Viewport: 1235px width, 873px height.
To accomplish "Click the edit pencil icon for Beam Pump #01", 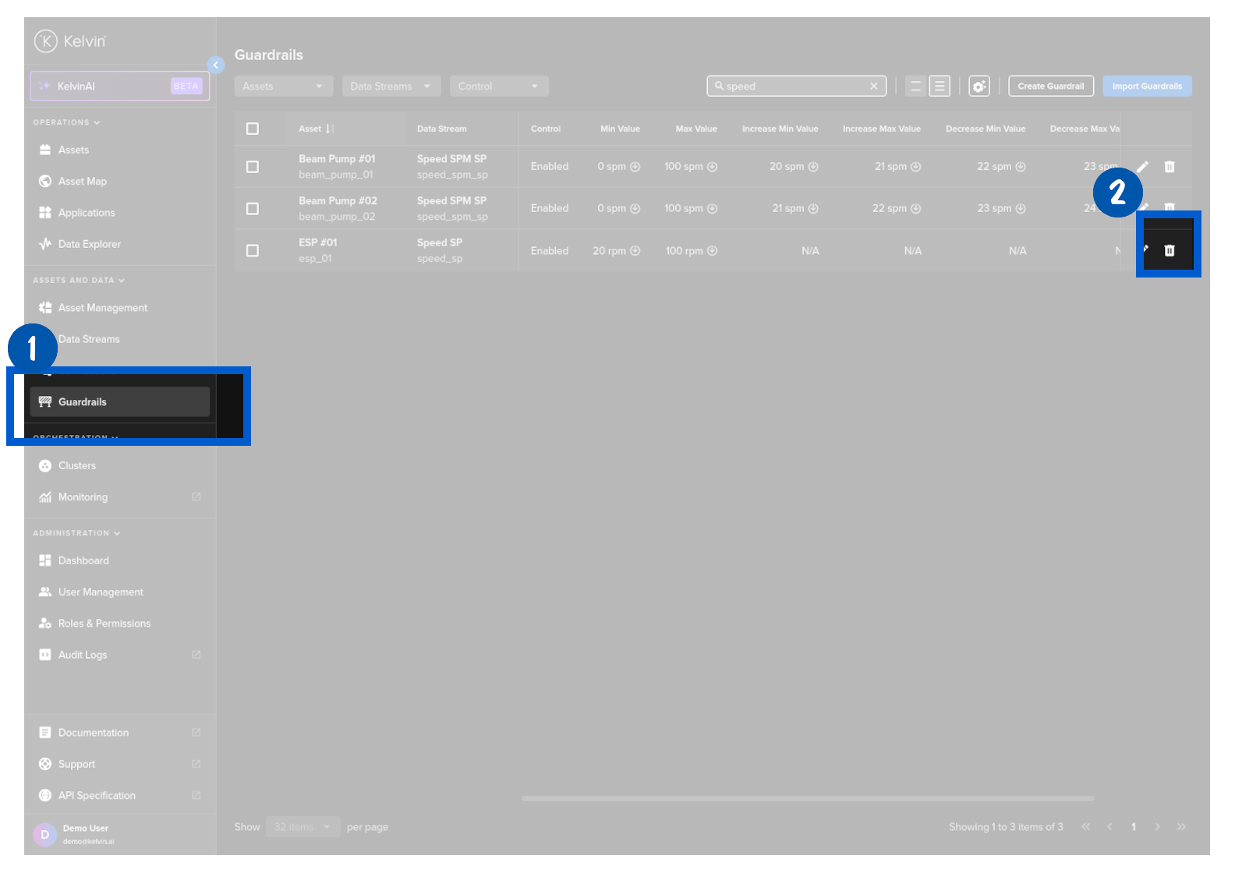I will click(1142, 167).
